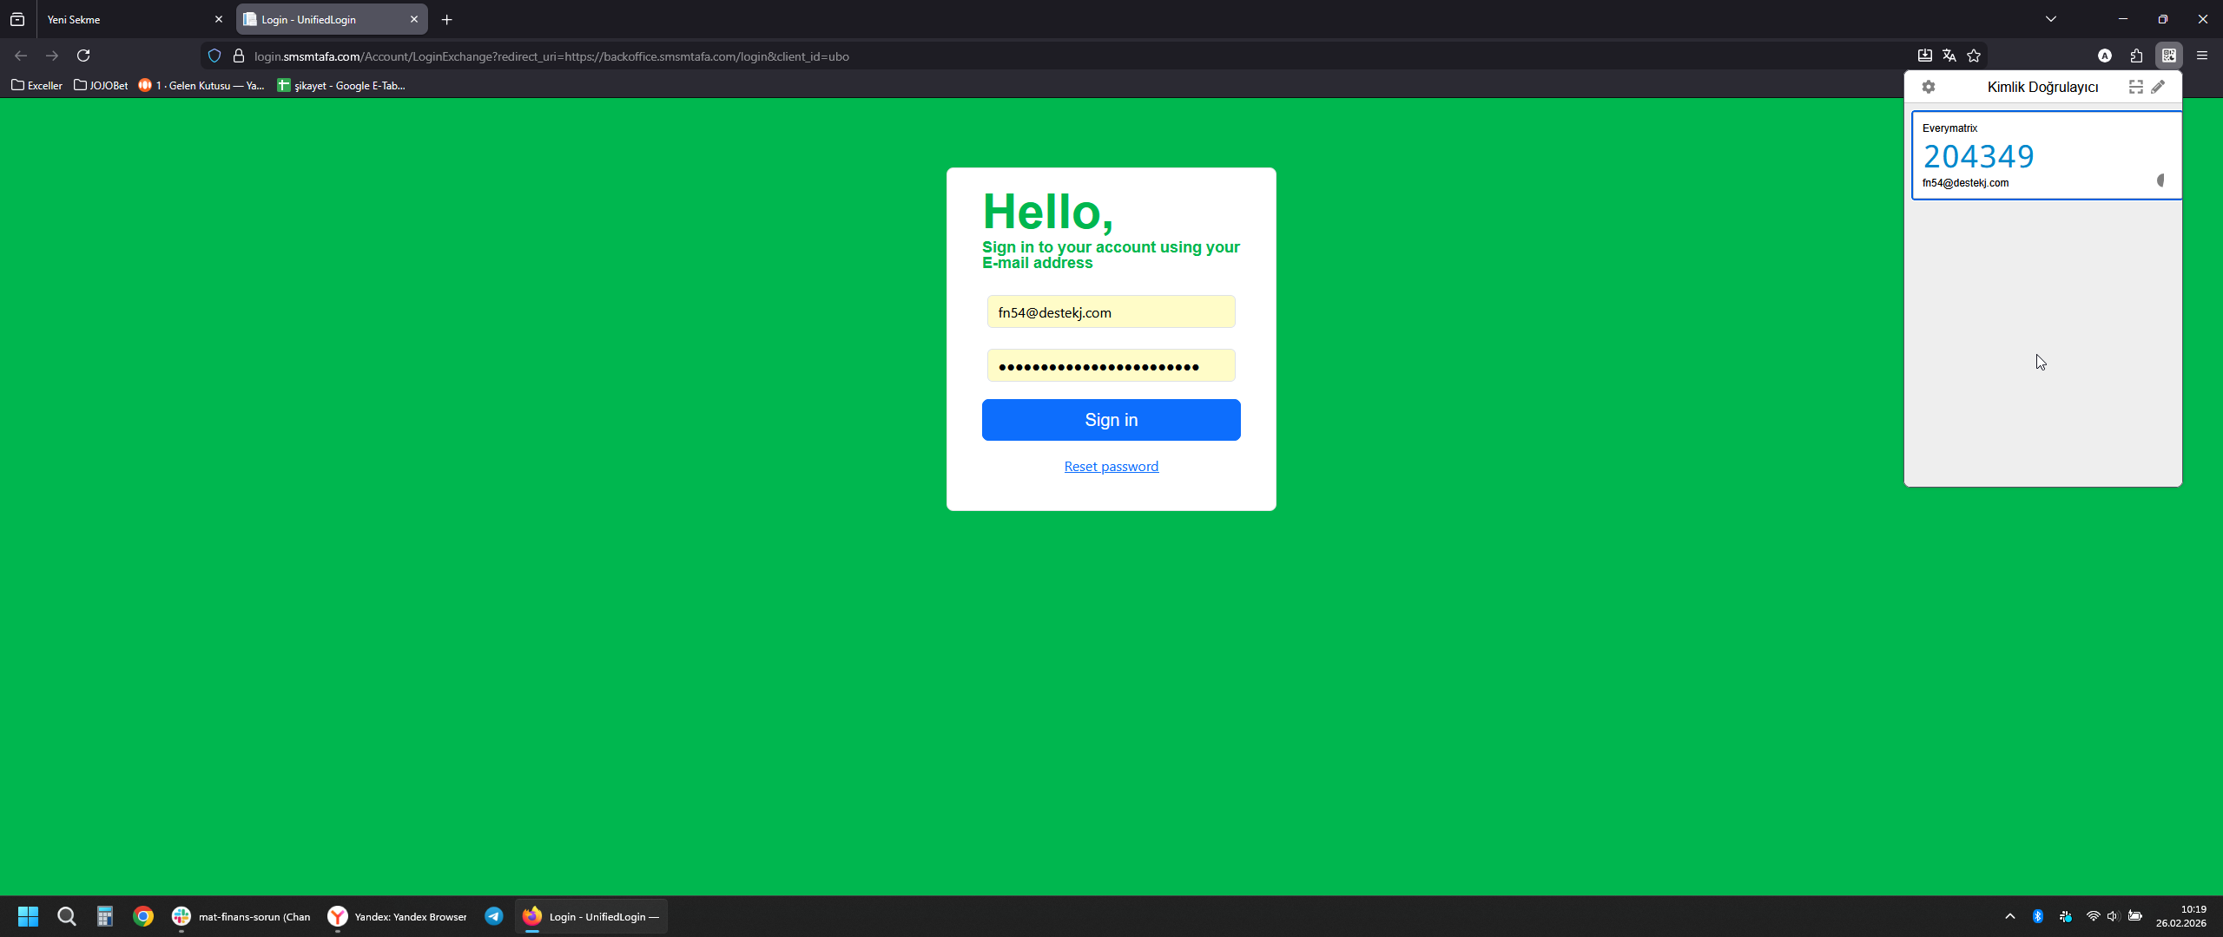This screenshot has height=937, width=2223.
Task: Open Telegram from the taskbar
Action: pos(494,916)
